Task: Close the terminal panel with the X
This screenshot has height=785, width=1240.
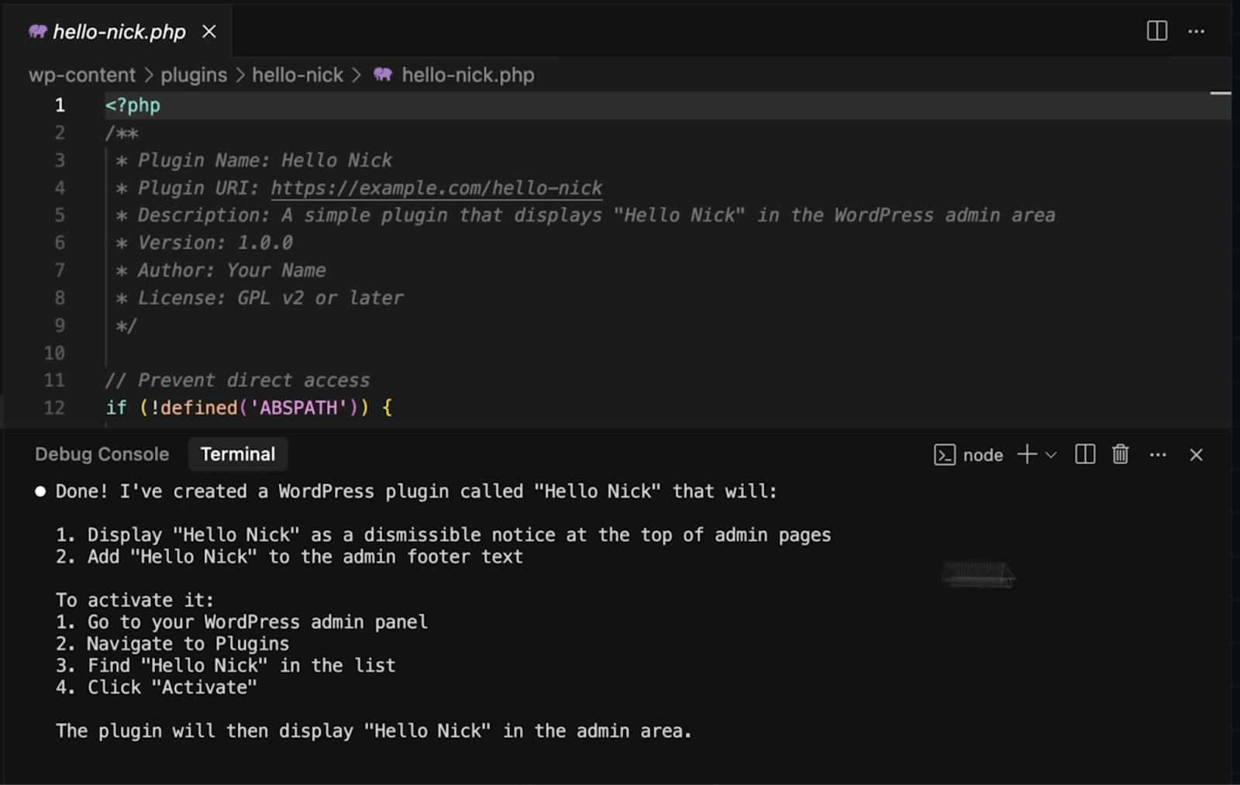Action: (1196, 455)
